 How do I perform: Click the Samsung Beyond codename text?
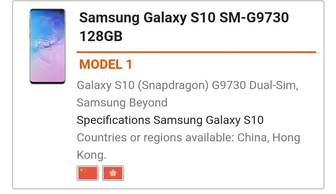(x=122, y=103)
